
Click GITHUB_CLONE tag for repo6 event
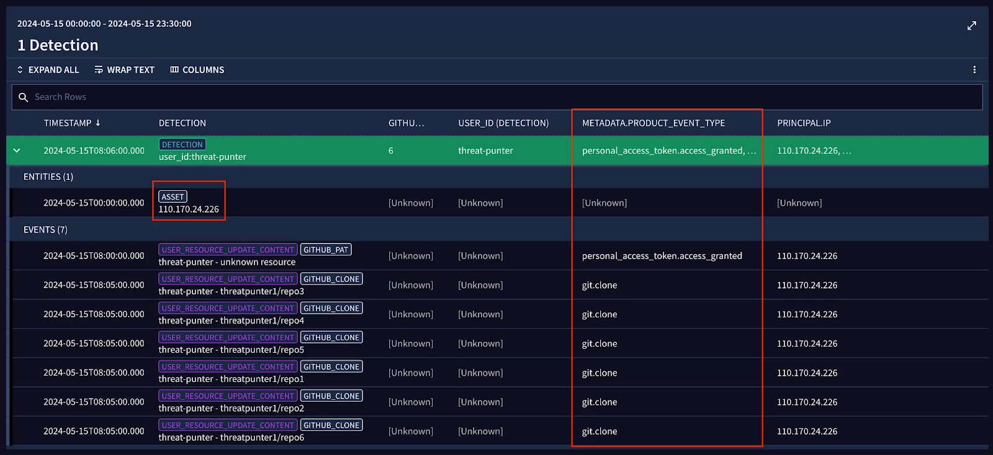pyautogui.click(x=331, y=425)
